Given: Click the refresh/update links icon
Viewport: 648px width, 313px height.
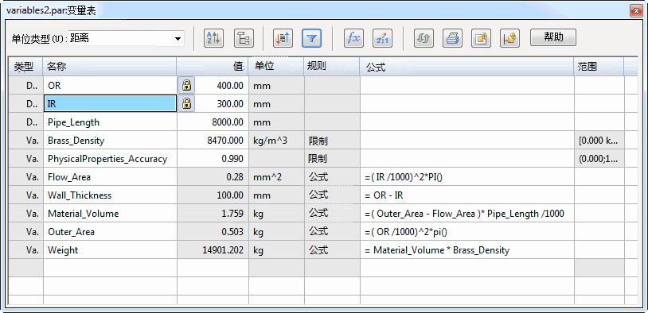Looking at the screenshot, I should point(424,38).
